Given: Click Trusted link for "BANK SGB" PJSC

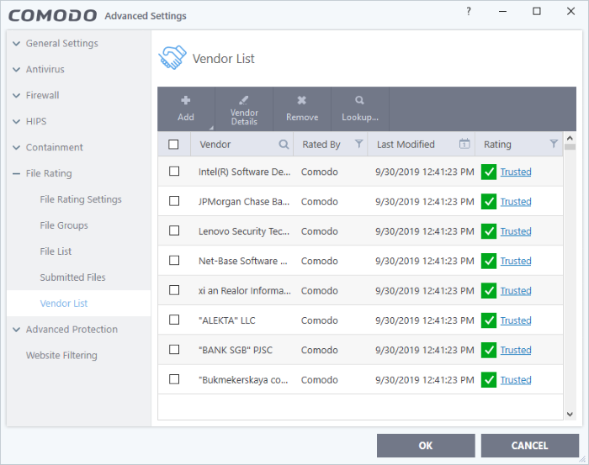Looking at the screenshot, I should click(x=516, y=350).
